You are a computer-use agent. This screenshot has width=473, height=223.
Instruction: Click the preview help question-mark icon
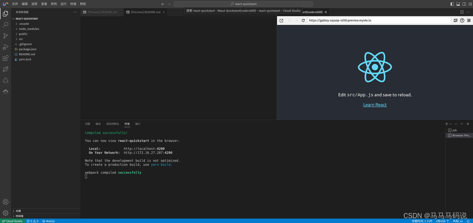point(462,21)
